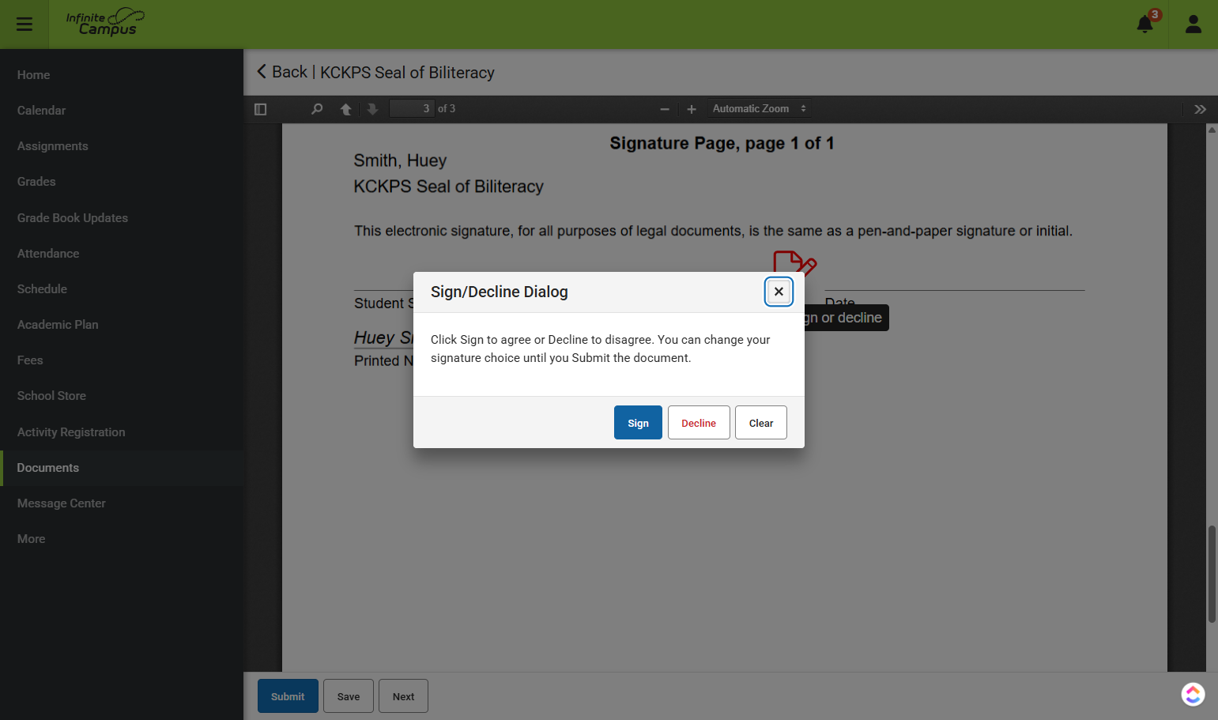Click the "Smith, Huey" name text

(x=400, y=160)
